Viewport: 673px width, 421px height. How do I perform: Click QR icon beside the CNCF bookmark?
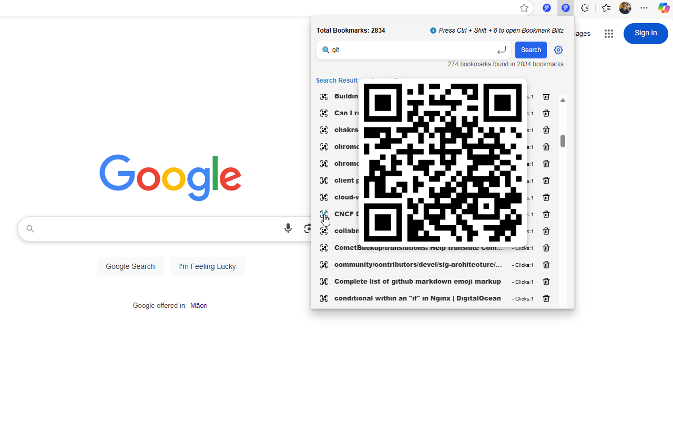click(324, 214)
